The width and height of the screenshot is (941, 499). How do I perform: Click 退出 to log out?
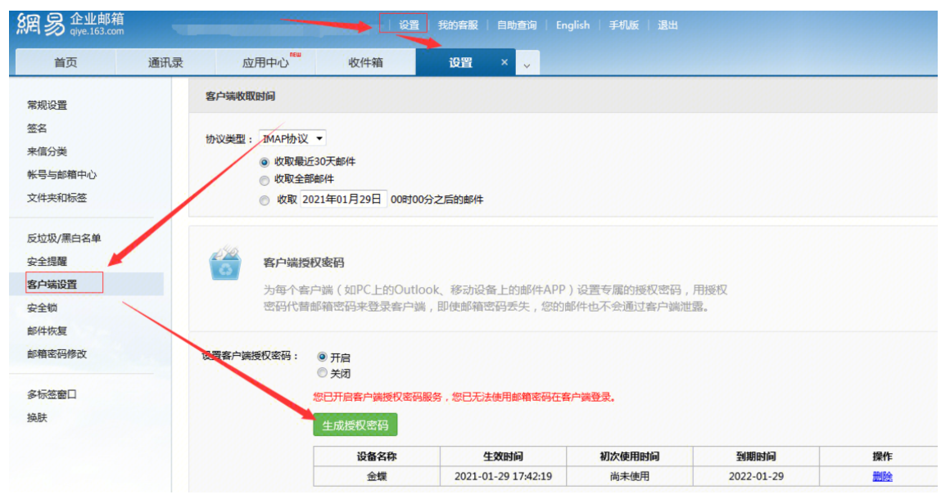[x=667, y=25]
